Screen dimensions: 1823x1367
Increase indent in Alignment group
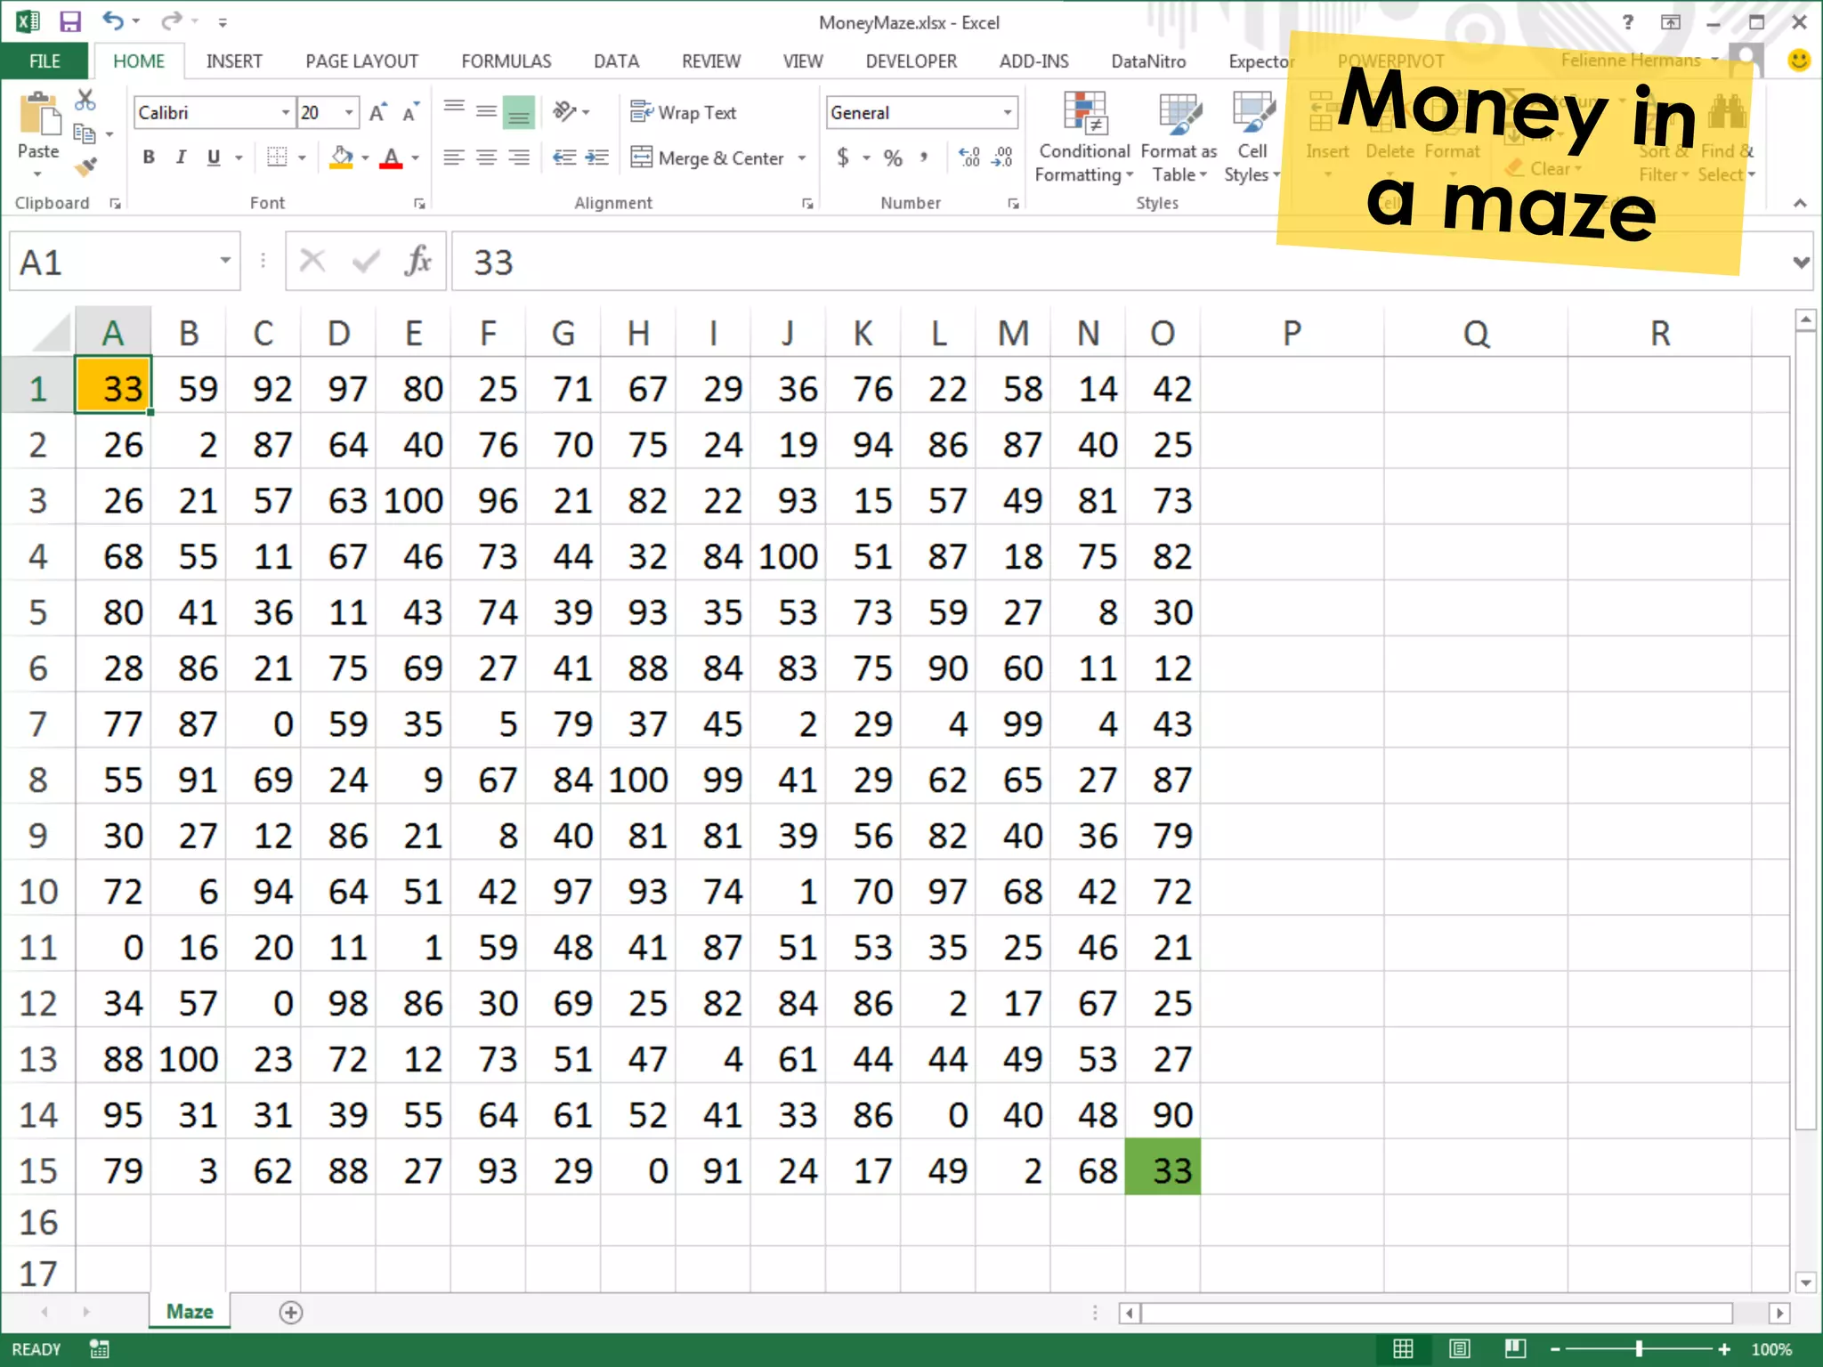597,158
